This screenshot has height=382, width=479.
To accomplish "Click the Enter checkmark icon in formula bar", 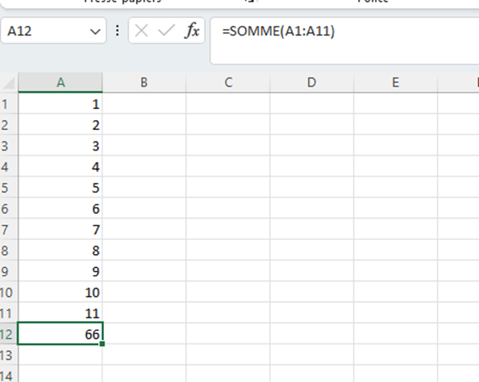I will point(166,31).
